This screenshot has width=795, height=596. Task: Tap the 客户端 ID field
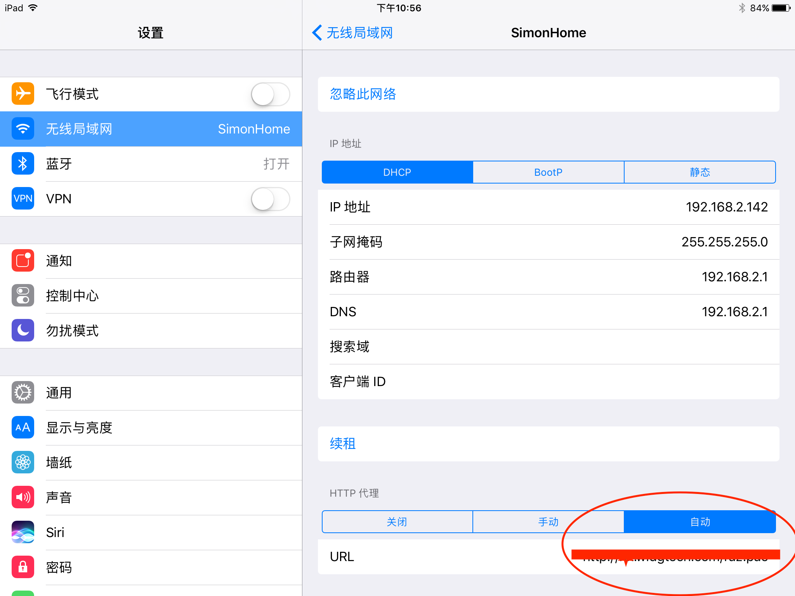[549, 381]
